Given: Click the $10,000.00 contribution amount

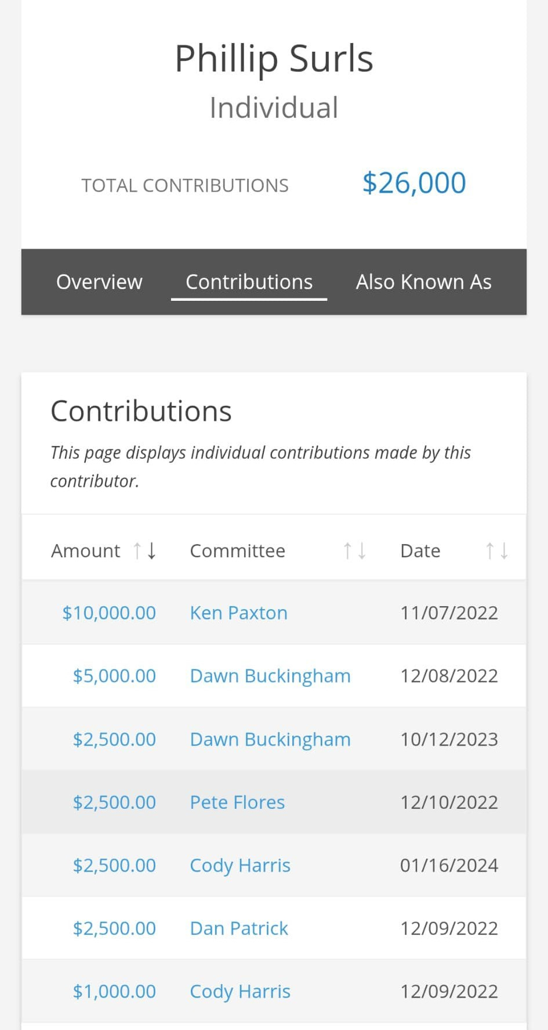Looking at the screenshot, I should coord(109,613).
